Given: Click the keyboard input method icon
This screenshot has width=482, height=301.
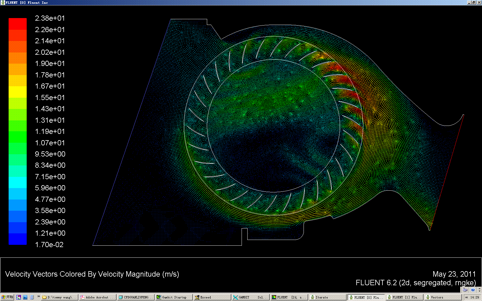Looking at the screenshot, I should (x=465, y=290).
